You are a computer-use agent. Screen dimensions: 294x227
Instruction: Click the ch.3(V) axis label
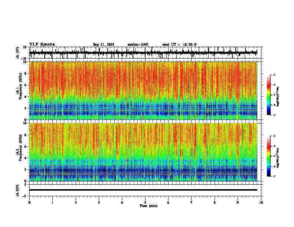point(18,190)
